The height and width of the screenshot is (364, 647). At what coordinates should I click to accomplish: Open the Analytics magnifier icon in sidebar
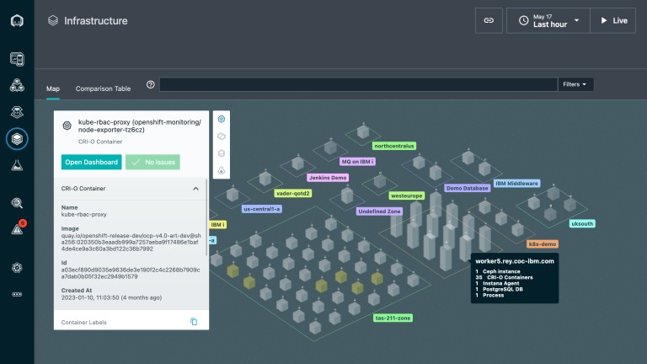pos(17,202)
